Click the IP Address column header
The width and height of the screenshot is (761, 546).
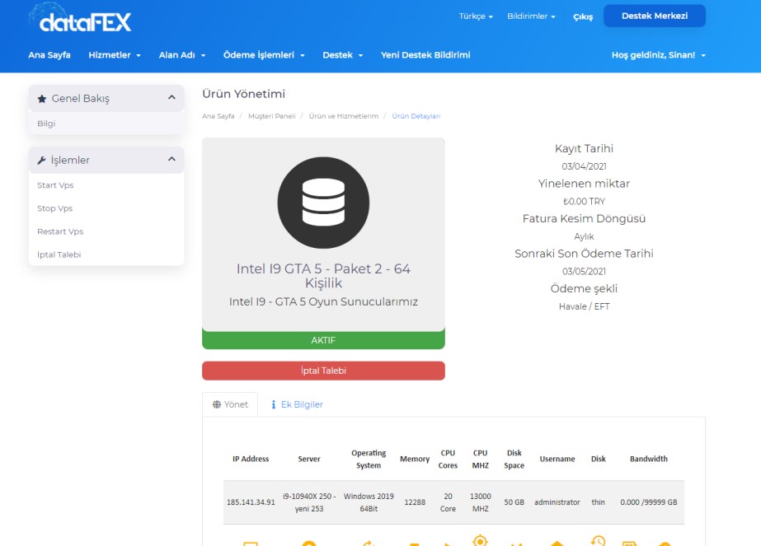[251, 459]
